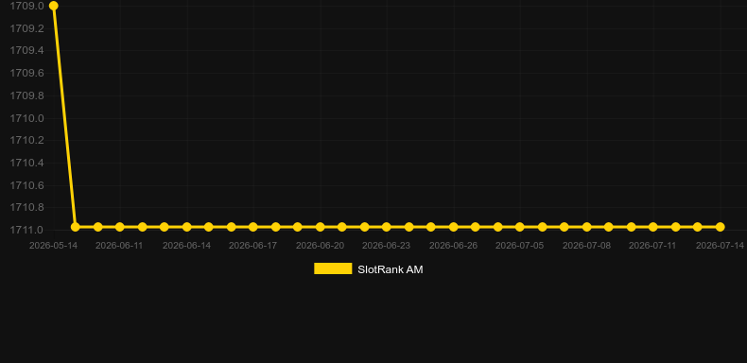747x363 pixels.
Task: Click the data point above 2026-07-11
Action: tap(653, 227)
